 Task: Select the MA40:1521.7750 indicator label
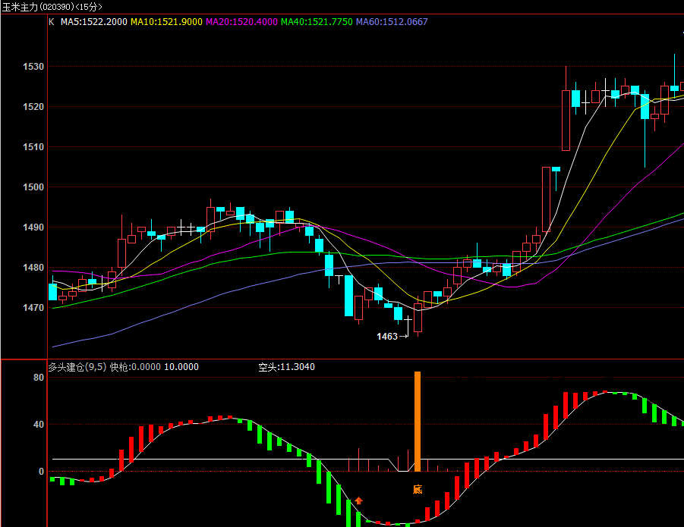[317, 22]
